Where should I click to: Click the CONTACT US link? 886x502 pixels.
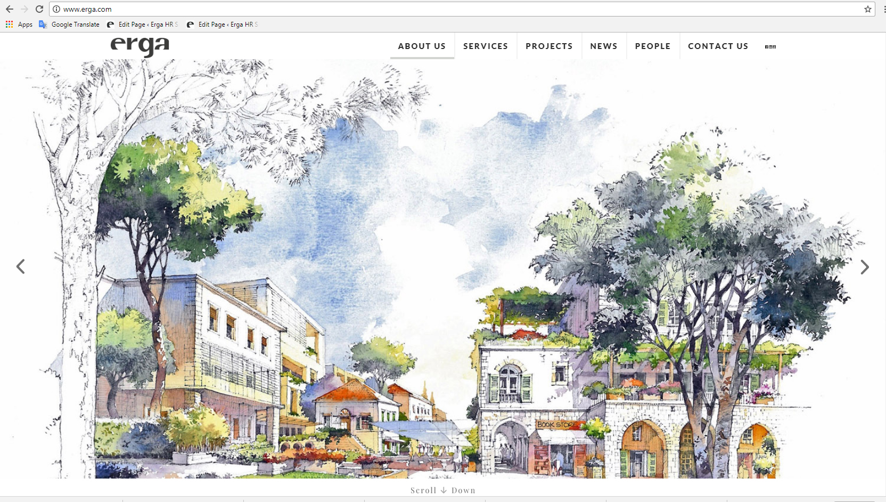coord(718,46)
